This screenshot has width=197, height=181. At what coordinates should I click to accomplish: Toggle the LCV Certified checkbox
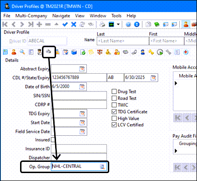click(114, 125)
